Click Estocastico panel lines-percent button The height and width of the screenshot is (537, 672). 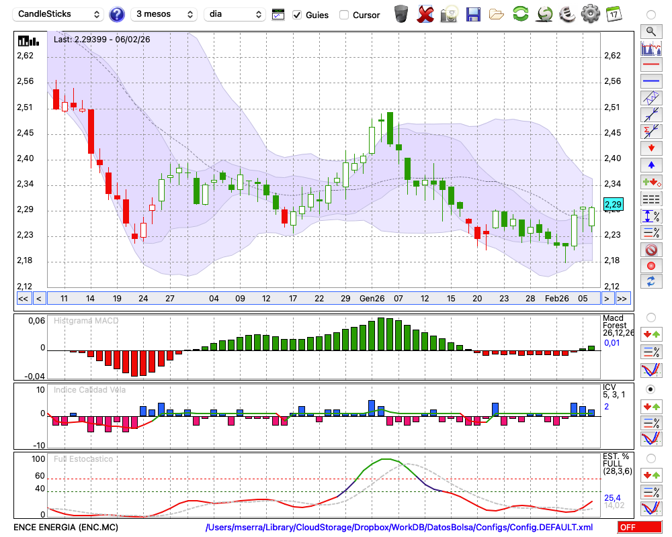(x=651, y=491)
